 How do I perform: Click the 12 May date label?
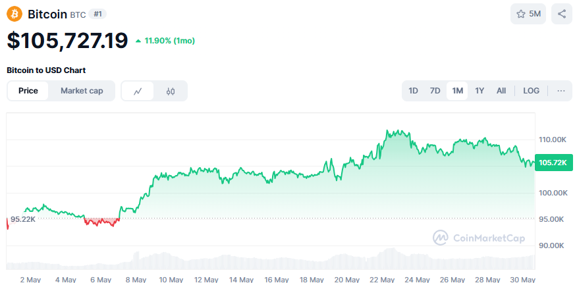click(206, 279)
